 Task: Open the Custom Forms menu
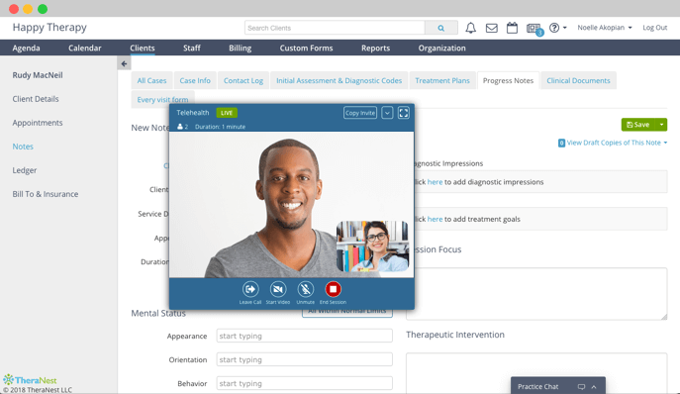point(306,49)
